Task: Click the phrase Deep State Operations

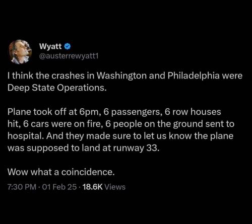Action: pos(57,88)
